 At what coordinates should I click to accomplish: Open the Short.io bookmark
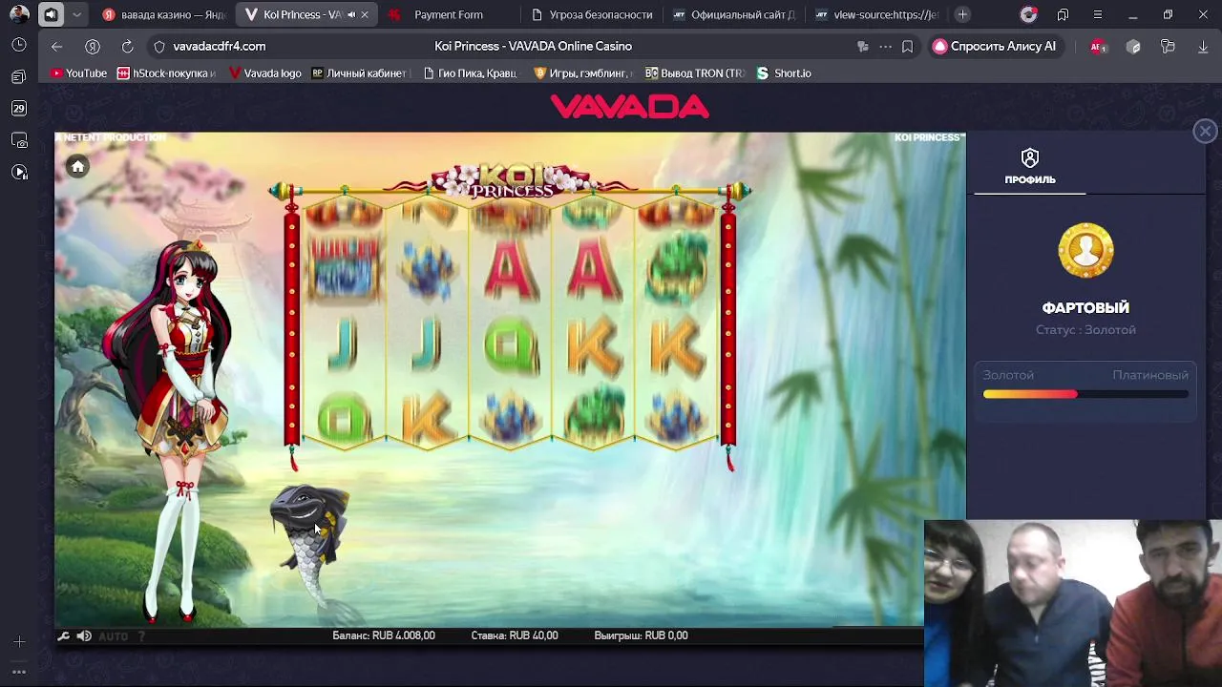click(x=784, y=73)
